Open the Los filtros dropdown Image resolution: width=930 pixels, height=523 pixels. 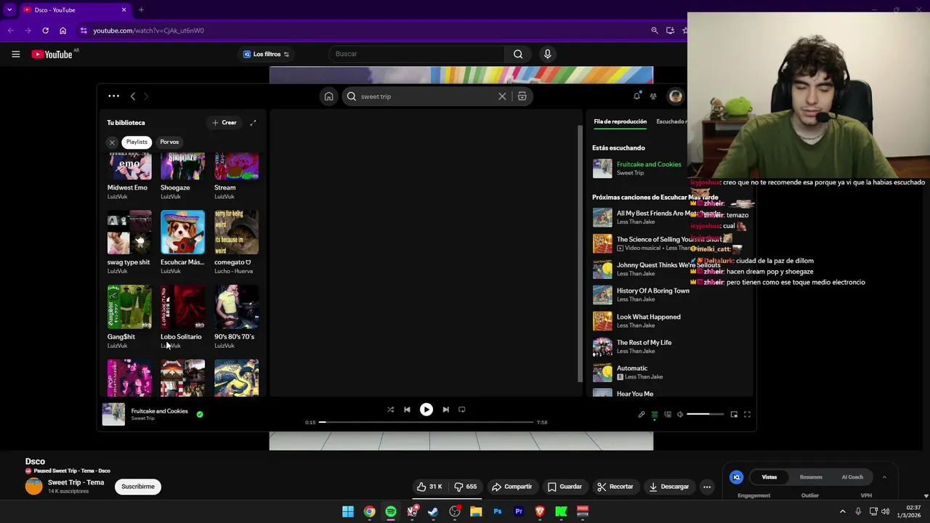coord(266,54)
